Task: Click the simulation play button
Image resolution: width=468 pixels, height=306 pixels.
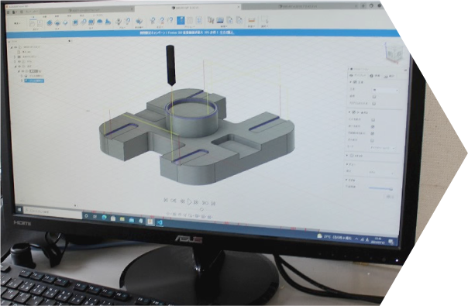Action: [x=189, y=202]
